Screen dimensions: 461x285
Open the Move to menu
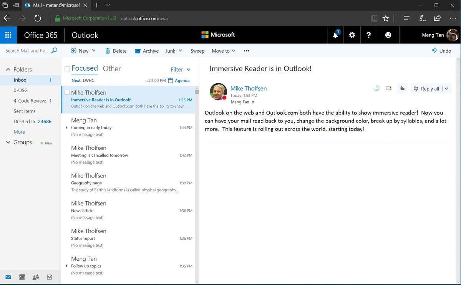pos(223,50)
